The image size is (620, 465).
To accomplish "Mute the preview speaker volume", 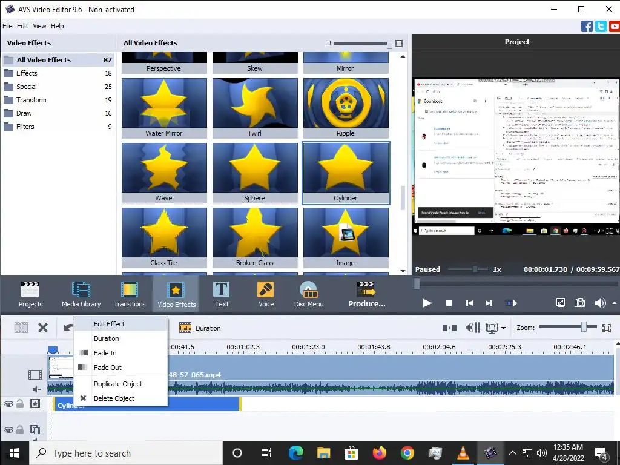I will pyautogui.click(x=600, y=303).
